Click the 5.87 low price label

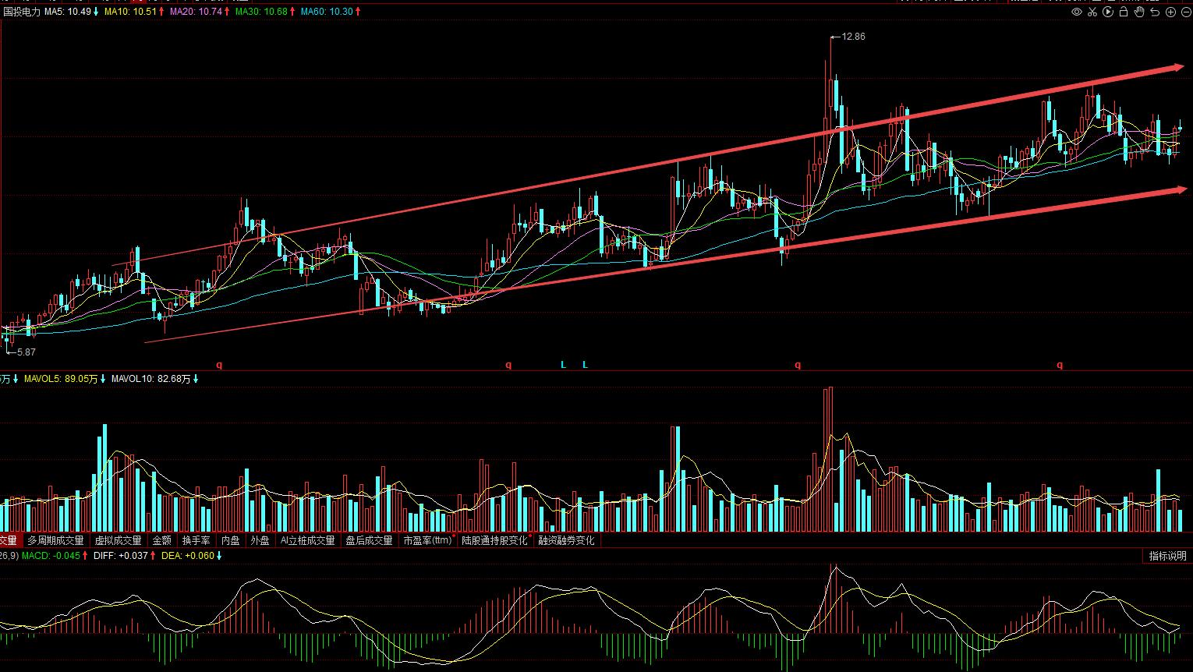(26, 352)
